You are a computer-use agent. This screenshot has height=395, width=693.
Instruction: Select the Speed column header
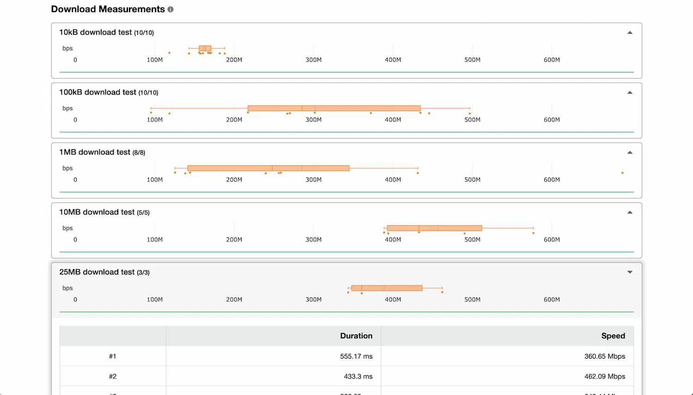tap(614, 336)
